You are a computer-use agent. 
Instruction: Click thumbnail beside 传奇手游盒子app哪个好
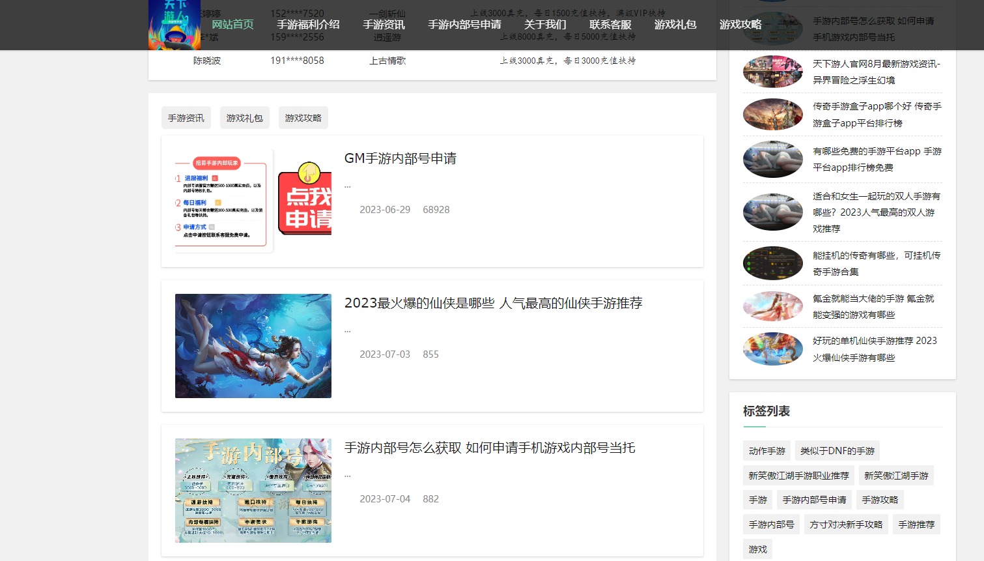(773, 115)
